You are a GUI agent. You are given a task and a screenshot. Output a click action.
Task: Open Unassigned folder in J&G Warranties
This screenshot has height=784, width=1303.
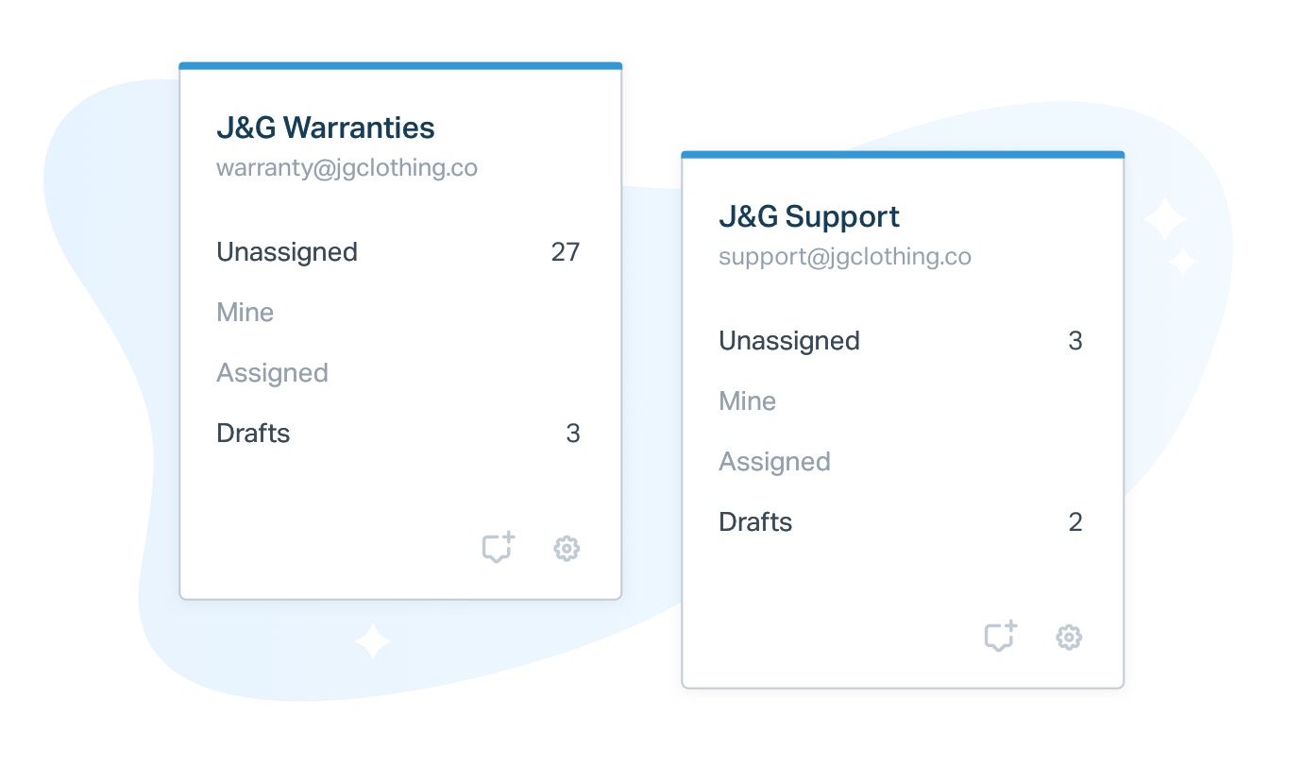point(398,252)
